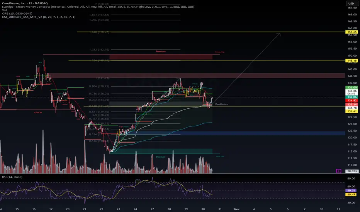Click the 1.618 (158.47) Fibonacci level label
The height and width of the screenshot is (212, 360).
[x=99, y=32]
